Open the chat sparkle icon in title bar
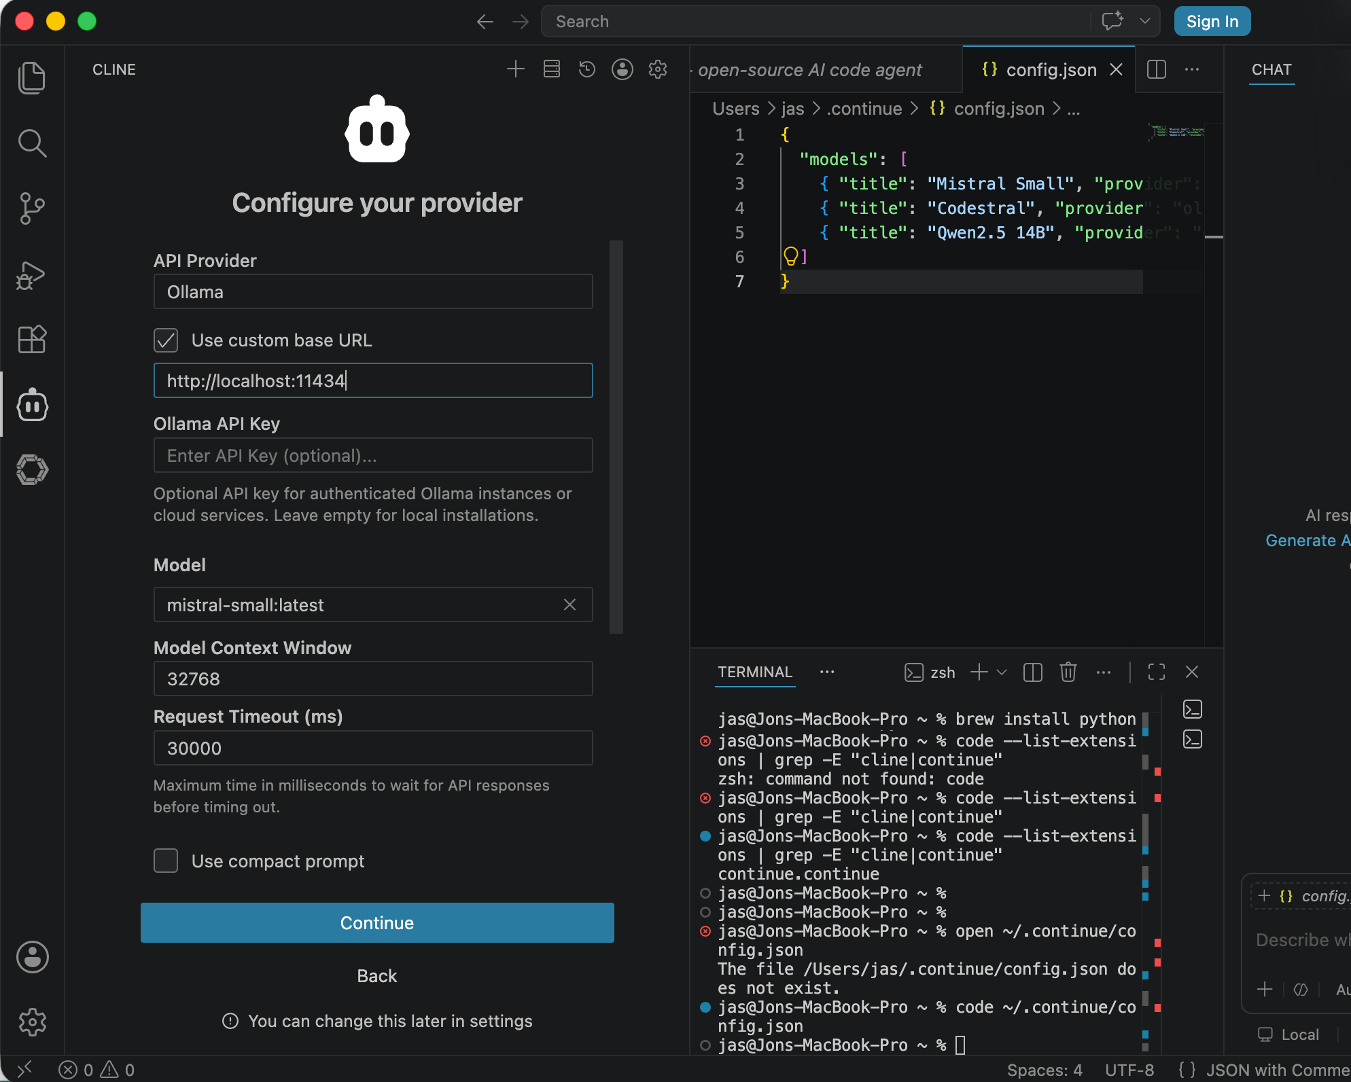This screenshot has height=1082, width=1351. [x=1112, y=21]
